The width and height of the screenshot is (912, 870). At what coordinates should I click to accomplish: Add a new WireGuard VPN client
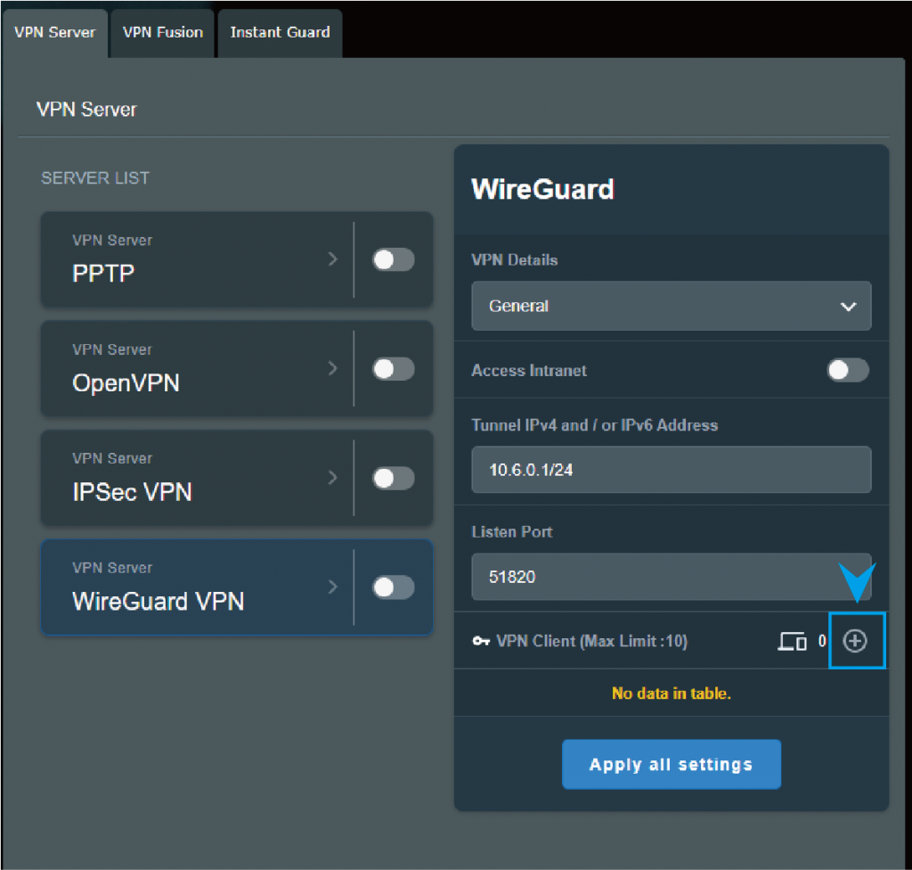[854, 641]
